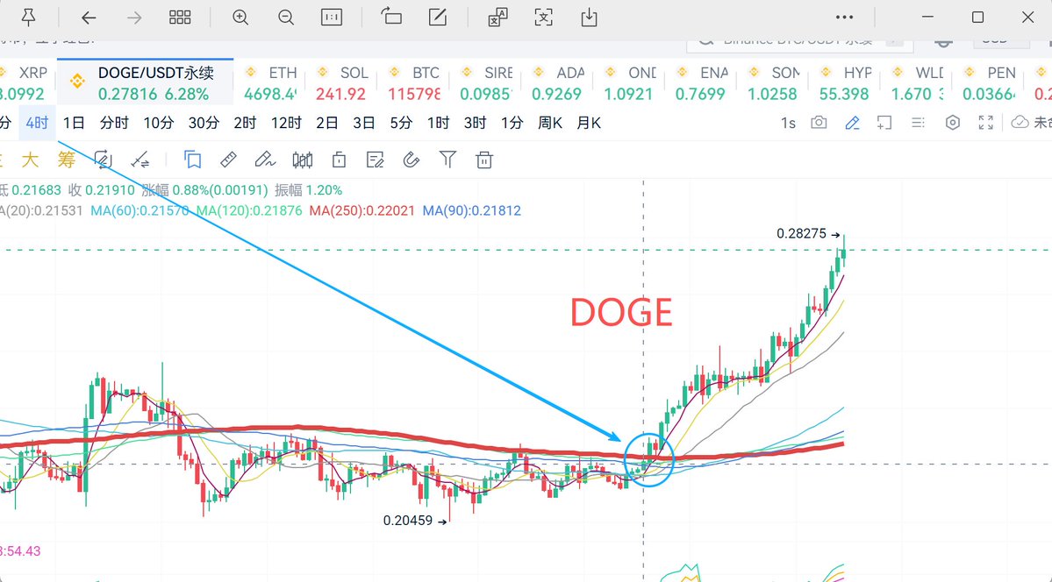Screen dimensions: 1052x582
Task: Click the 大 indicator button
Action: pos(30,160)
